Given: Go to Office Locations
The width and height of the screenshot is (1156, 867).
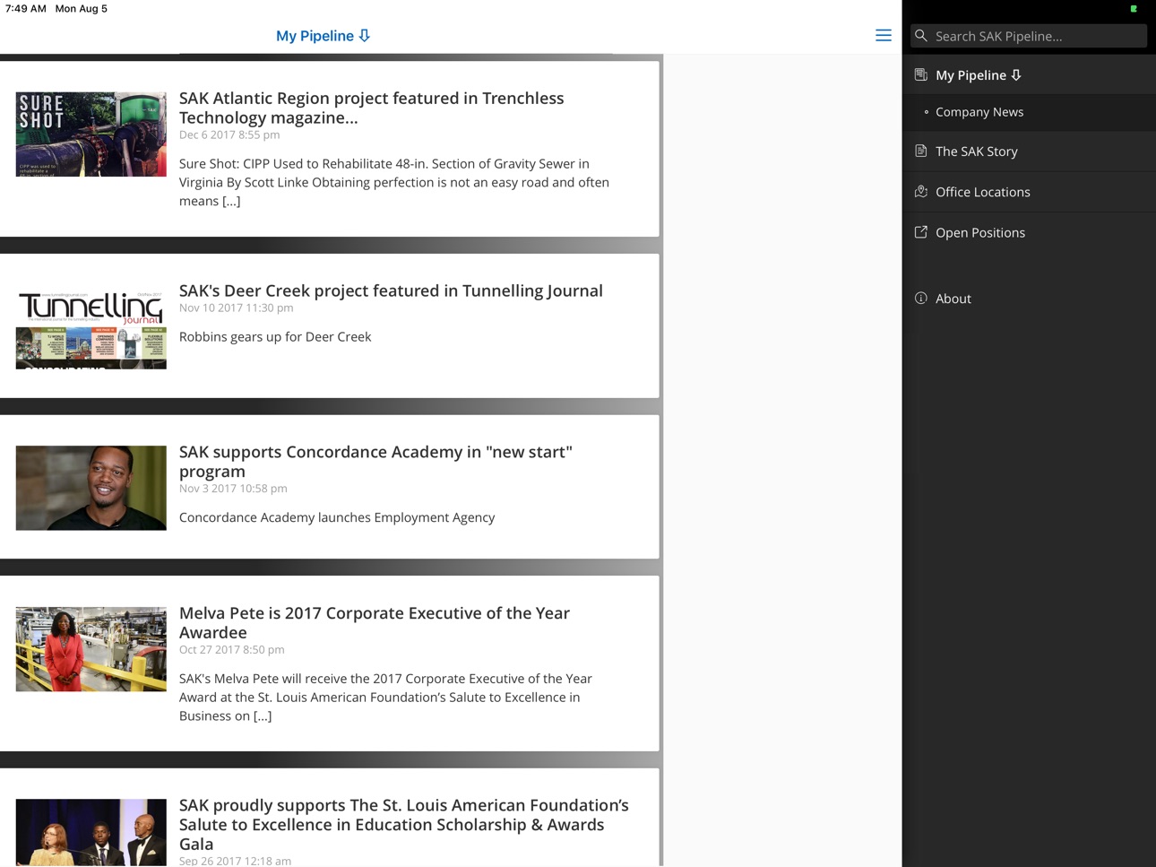Looking at the screenshot, I should [1029, 191].
